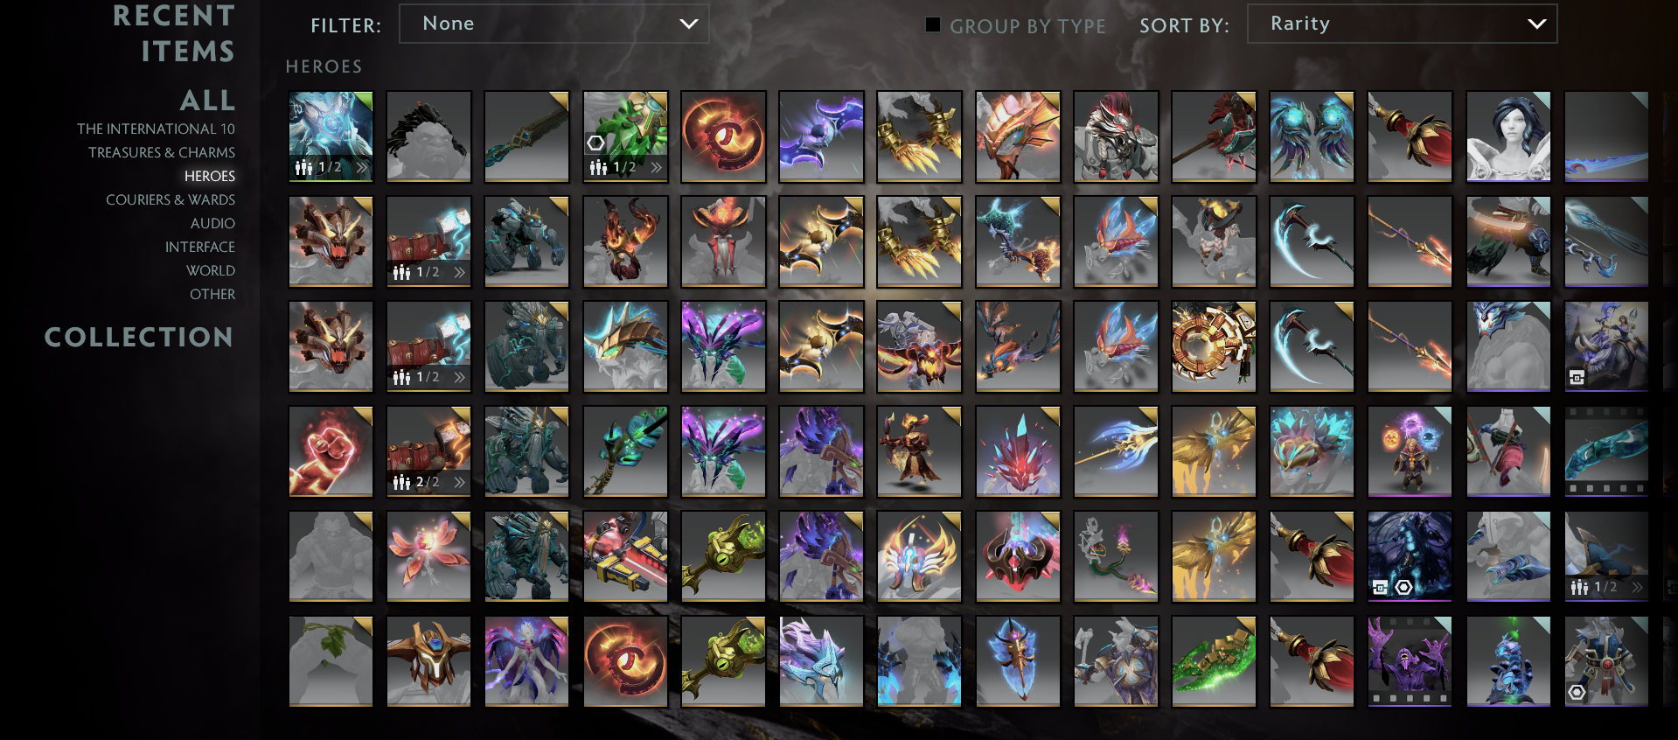Viewport: 1678px width, 740px height.
Task: Select the red glowing fist item
Action: click(x=331, y=451)
